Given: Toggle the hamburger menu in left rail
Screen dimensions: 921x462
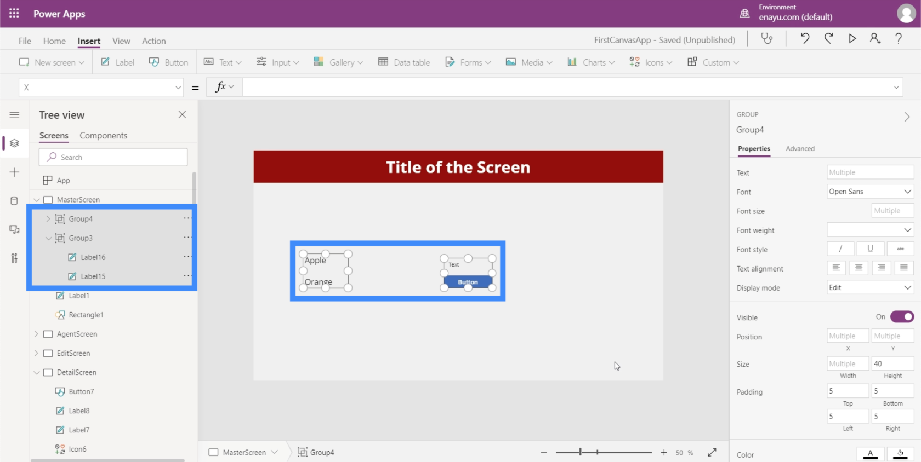Looking at the screenshot, I should (x=14, y=114).
